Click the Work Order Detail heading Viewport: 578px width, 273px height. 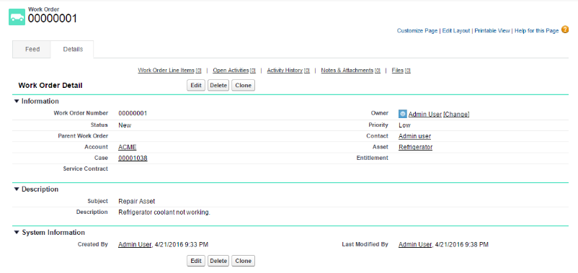(x=50, y=86)
